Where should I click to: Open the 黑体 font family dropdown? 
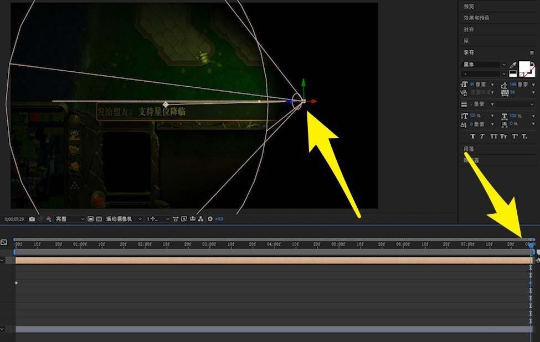coord(485,65)
